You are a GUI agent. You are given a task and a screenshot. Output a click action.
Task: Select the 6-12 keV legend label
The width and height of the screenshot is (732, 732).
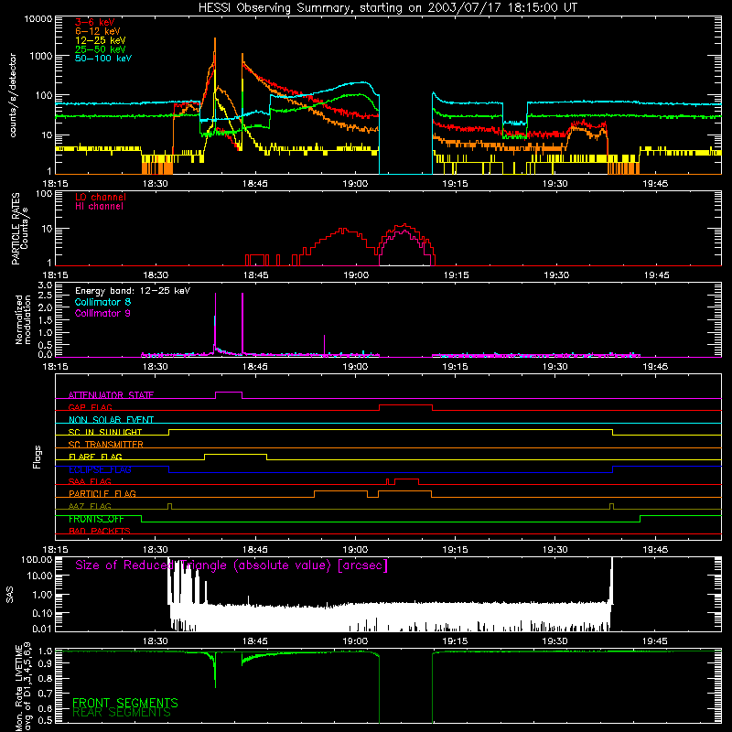coord(98,31)
